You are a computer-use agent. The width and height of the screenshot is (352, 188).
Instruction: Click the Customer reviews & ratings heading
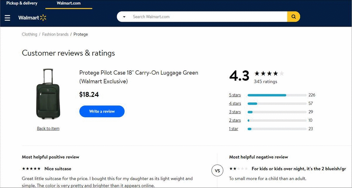[x=68, y=53]
